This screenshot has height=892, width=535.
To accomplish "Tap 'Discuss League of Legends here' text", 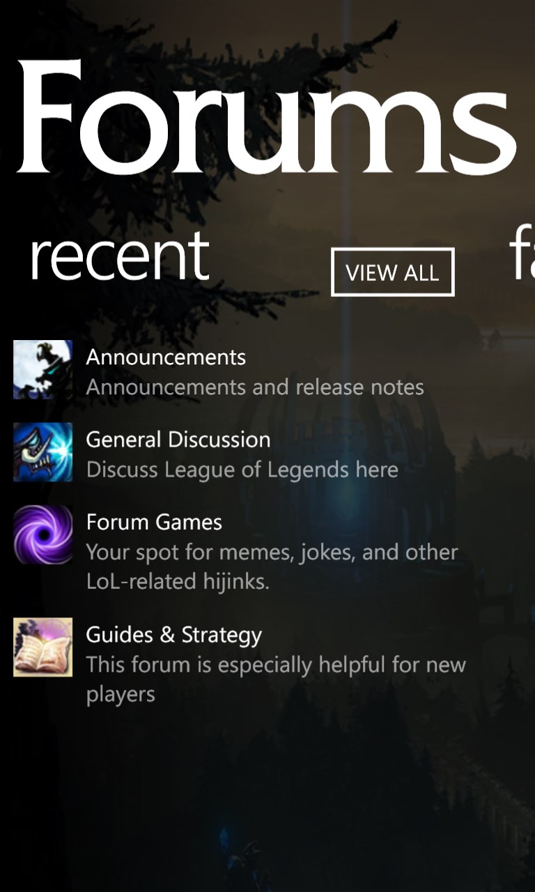I will [x=242, y=470].
